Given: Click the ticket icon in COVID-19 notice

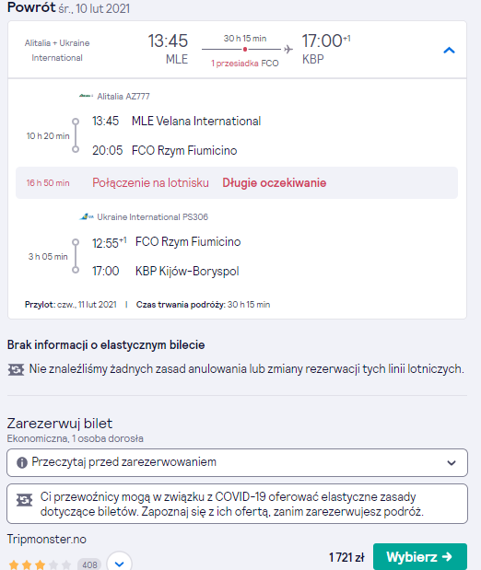Looking at the screenshot, I should click(x=24, y=500).
